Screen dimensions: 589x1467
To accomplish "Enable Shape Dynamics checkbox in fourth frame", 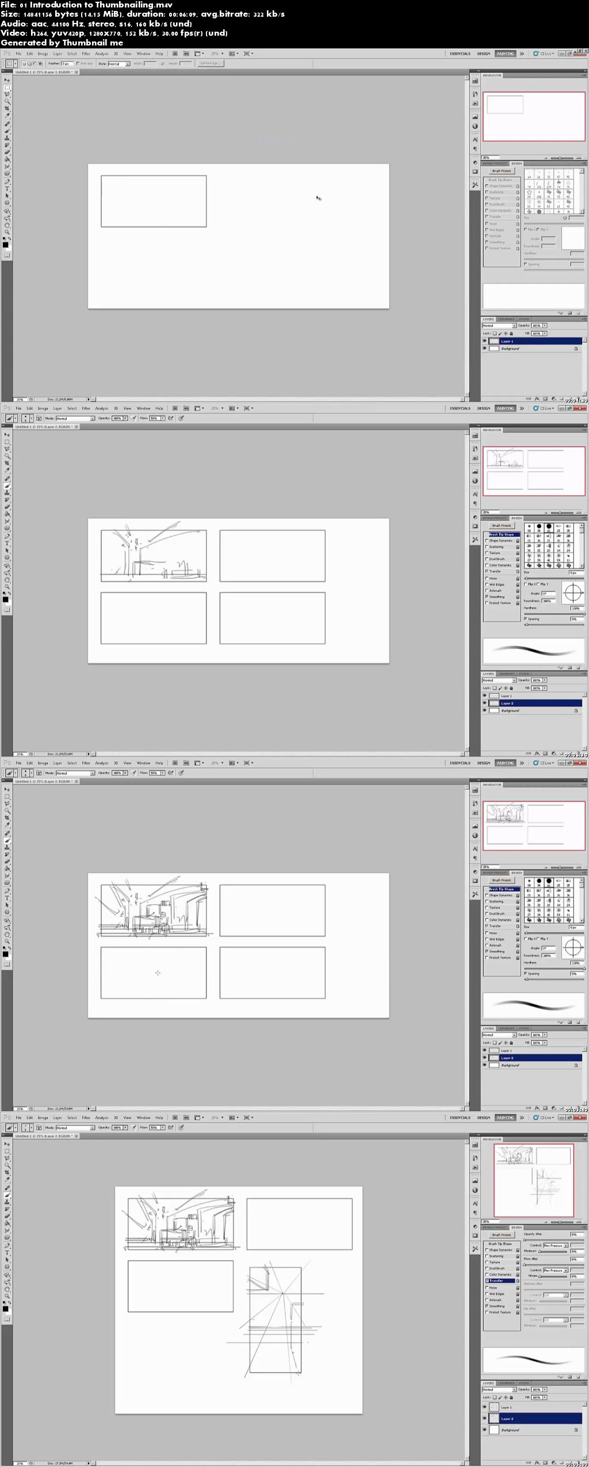I will [488, 1250].
